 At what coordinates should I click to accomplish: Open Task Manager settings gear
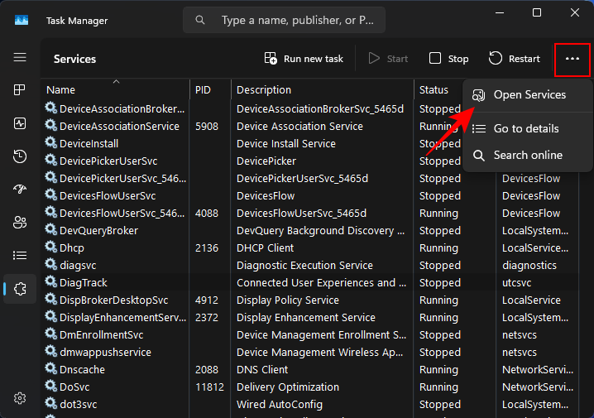pyautogui.click(x=20, y=398)
